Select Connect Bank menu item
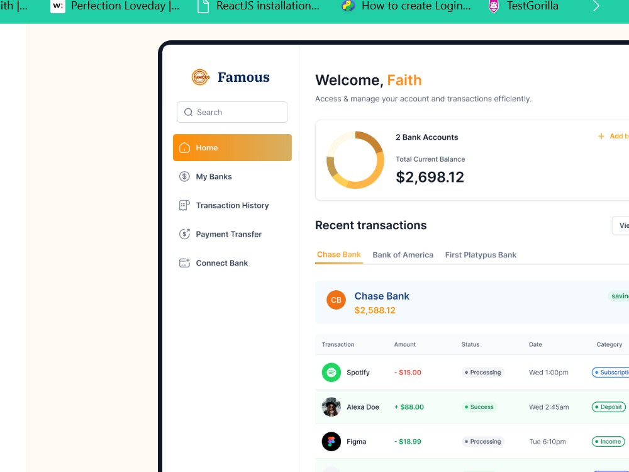 (232, 263)
